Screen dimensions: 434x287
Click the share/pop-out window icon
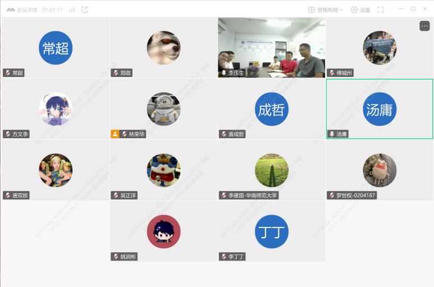pos(84,10)
